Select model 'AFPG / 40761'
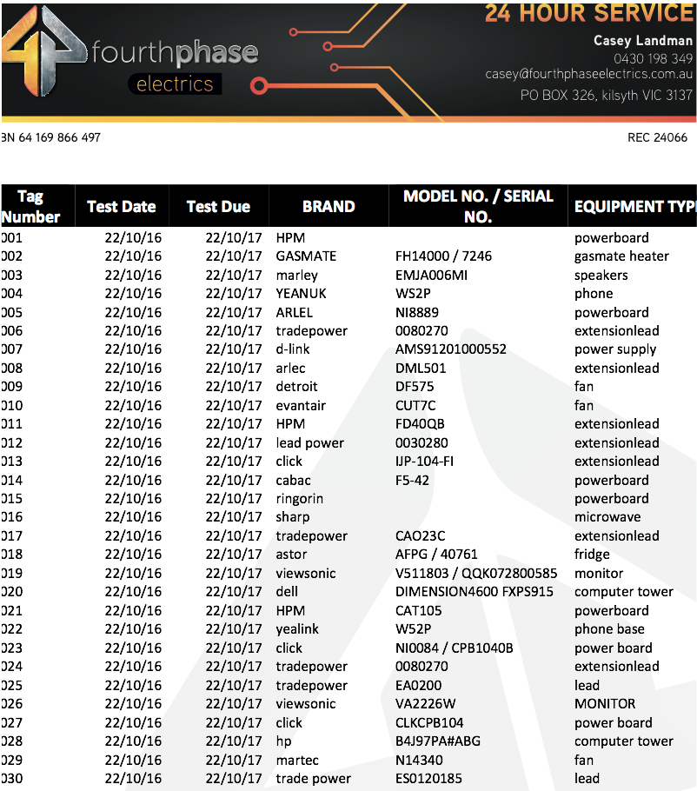This screenshot has height=791, width=697. point(436,554)
